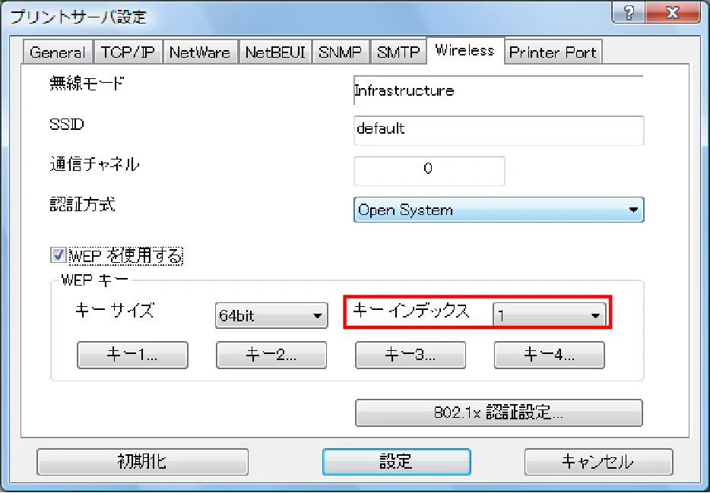Screen dimensions: 710x493
Task: Click the キー4... button
Action: (x=550, y=355)
